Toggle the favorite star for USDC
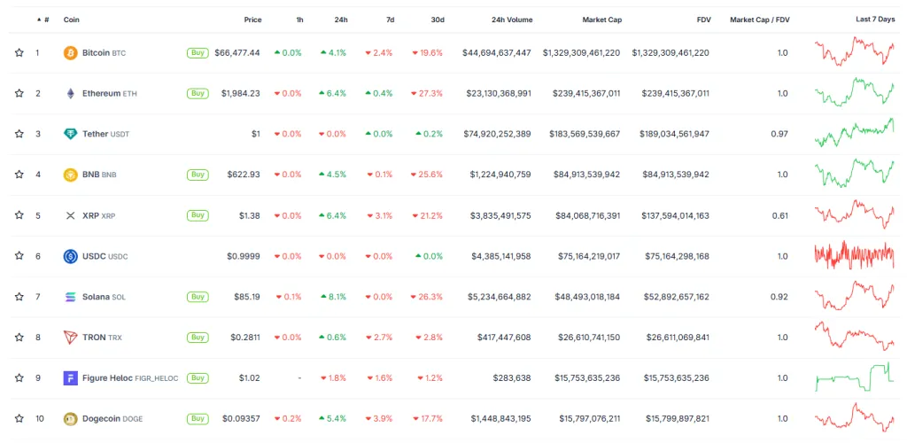The width and height of the screenshot is (907, 443). pos(19,256)
